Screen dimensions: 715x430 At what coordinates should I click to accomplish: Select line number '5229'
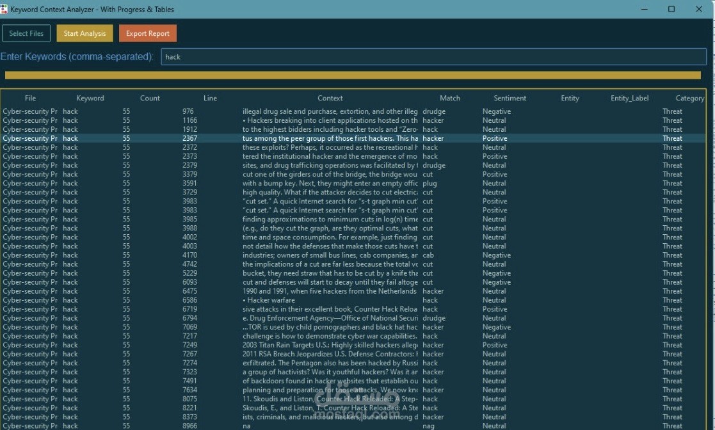[189, 273]
